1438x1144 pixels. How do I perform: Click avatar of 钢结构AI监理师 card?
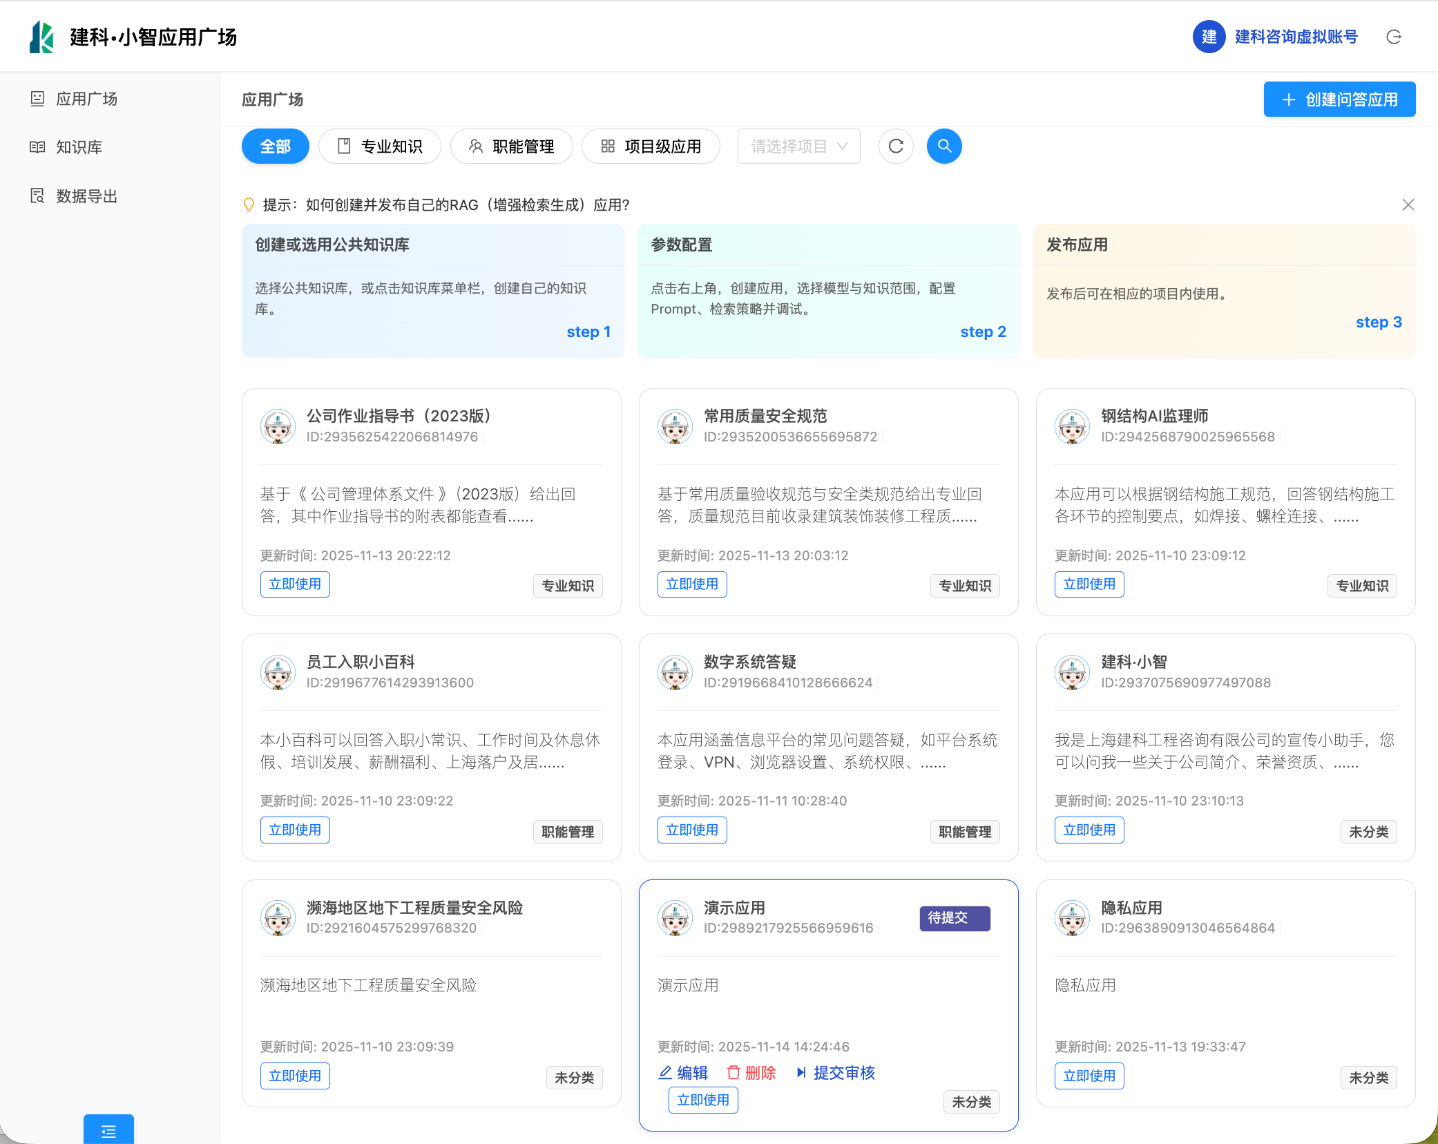[x=1072, y=426]
